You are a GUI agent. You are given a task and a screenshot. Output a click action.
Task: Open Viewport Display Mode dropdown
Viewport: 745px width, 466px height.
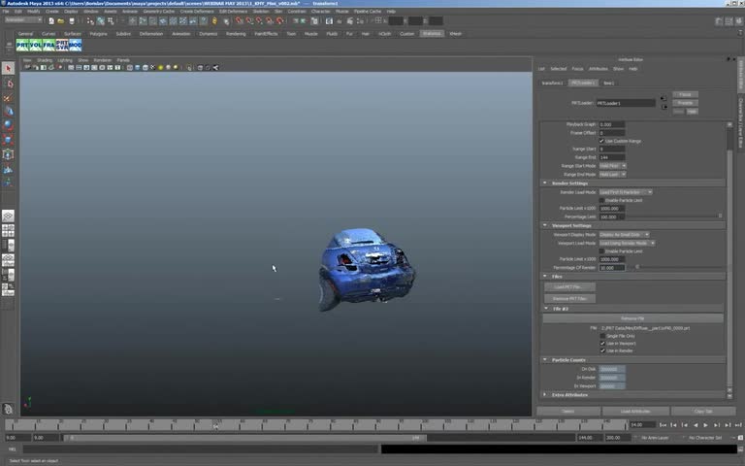tap(624, 234)
